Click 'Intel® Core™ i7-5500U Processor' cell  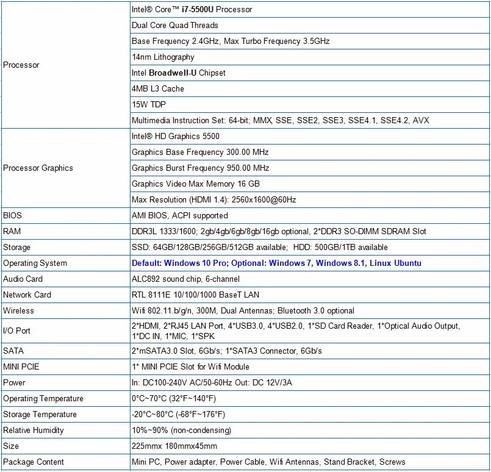click(310, 9)
